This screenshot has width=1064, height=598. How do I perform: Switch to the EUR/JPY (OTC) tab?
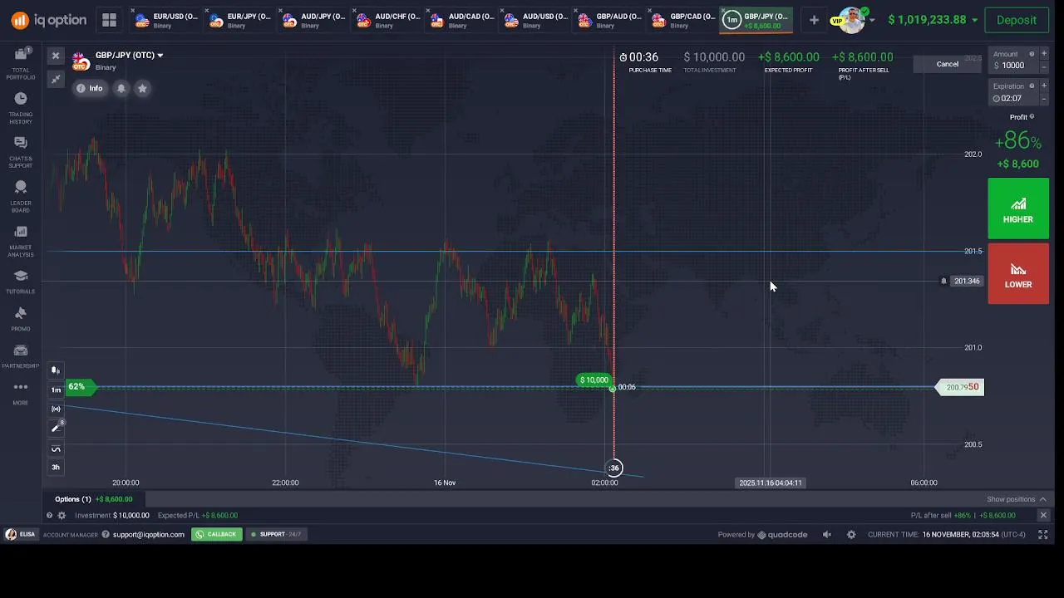[x=240, y=20]
